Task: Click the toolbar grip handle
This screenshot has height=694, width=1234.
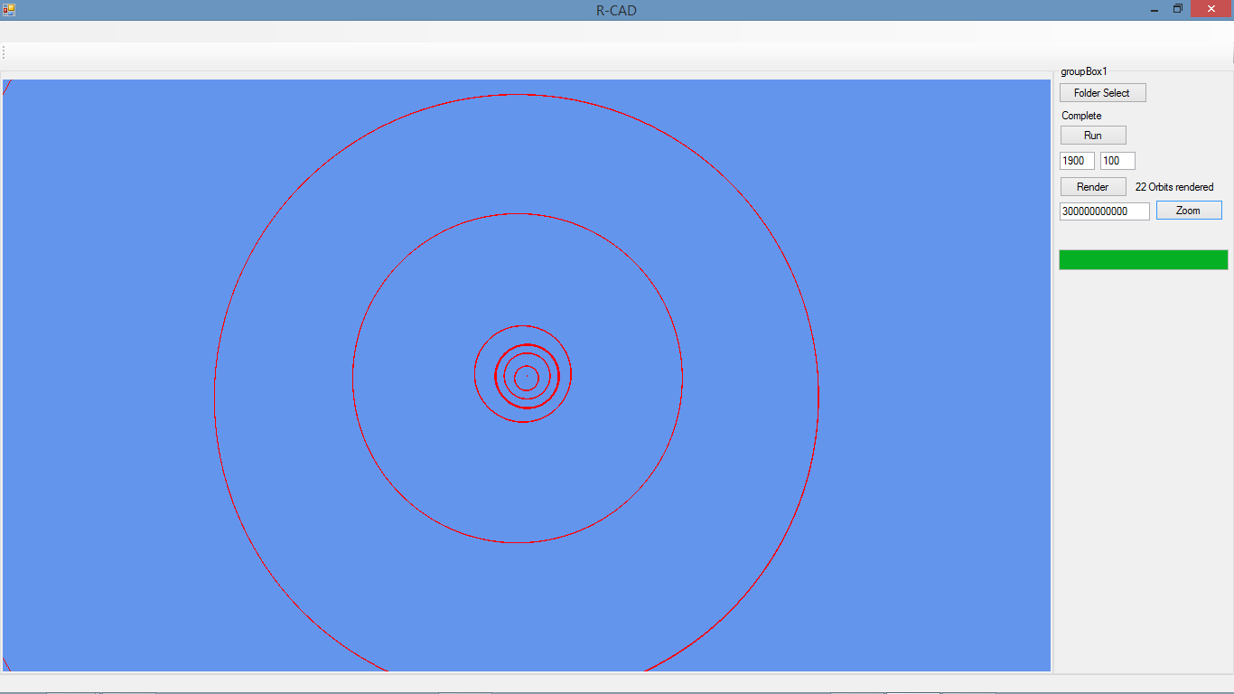Action: (4, 52)
